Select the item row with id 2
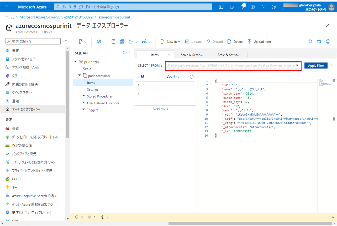Viewport: 337px width, 226px height. 165,93
